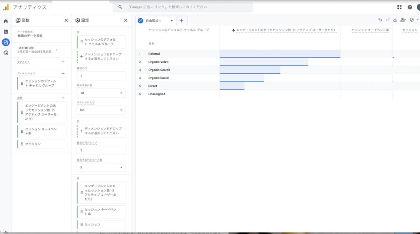Click the undo arrow icon

tap(380, 20)
